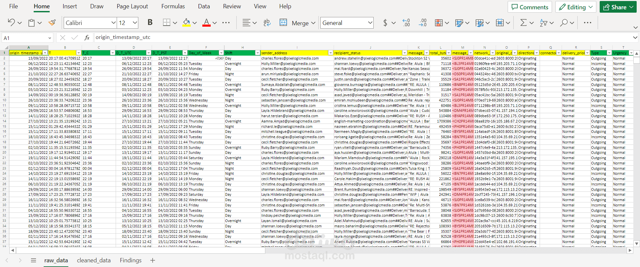The width and height of the screenshot is (640, 267).
Task: Click the All Sheets list icon
Action: (33, 260)
